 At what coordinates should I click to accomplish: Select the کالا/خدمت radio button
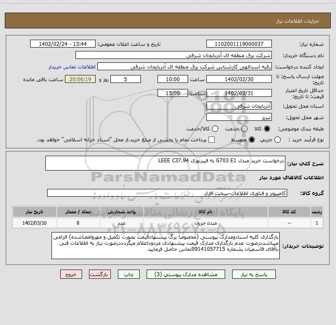coord(215,129)
